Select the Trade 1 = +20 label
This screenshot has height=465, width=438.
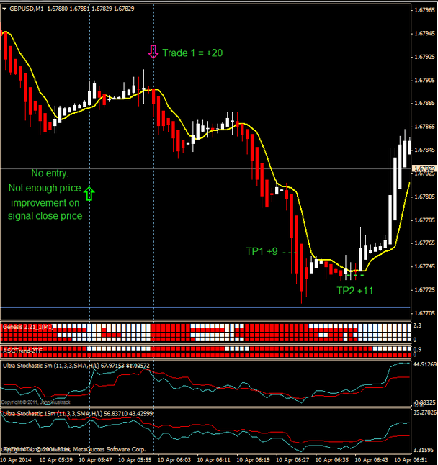192,53
